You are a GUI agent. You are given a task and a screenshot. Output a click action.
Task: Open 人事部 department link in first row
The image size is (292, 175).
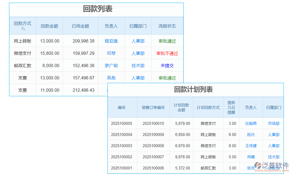pyautogui.click(x=138, y=41)
